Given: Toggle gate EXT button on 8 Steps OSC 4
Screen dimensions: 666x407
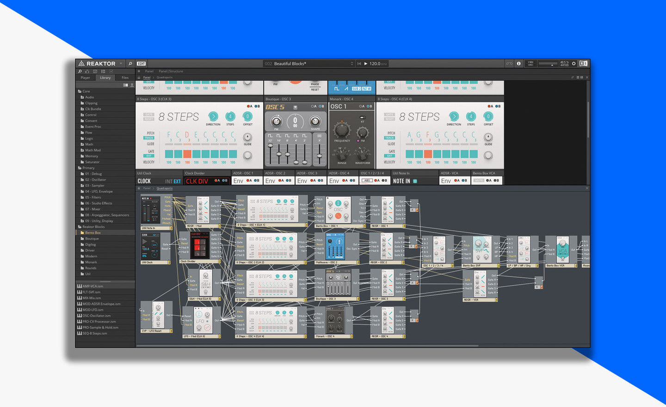Looking at the screenshot, I should [389, 156].
